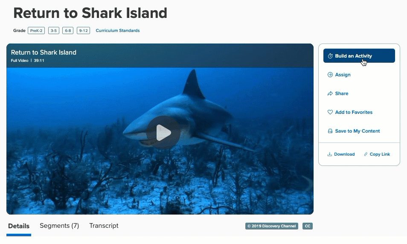
Task: Click the Save to My Content icon
Action: [x=330, y=131]
